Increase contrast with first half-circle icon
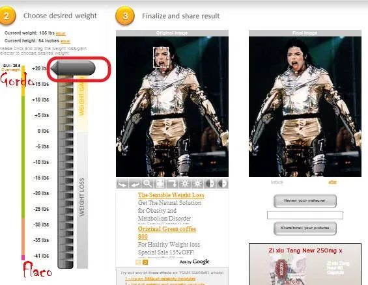This screenshot has width=368, height=285. point(210,183)
